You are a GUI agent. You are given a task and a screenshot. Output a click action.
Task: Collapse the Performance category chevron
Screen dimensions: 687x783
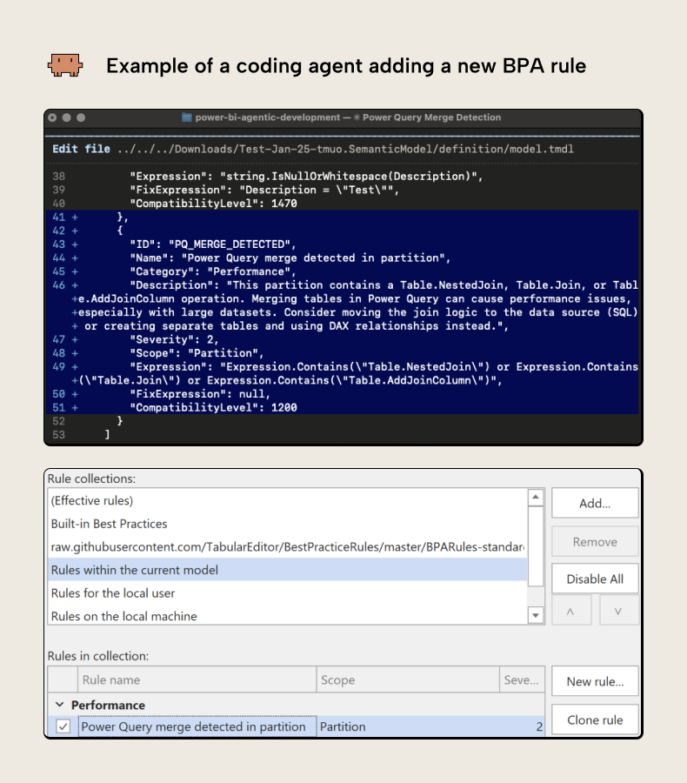pyautogui.click(x=60, y=705)
